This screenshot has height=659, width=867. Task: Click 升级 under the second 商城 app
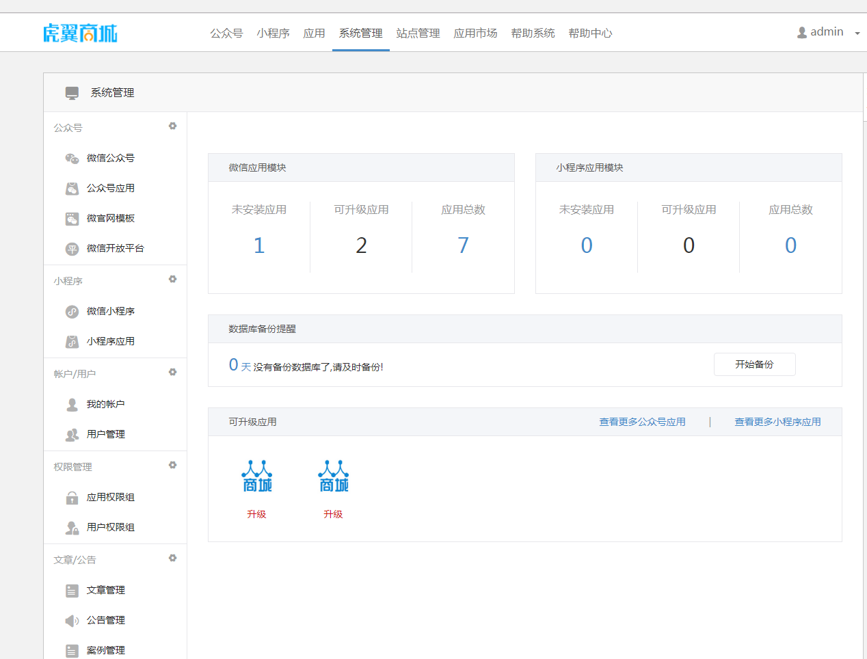click(x=333, y=514)
